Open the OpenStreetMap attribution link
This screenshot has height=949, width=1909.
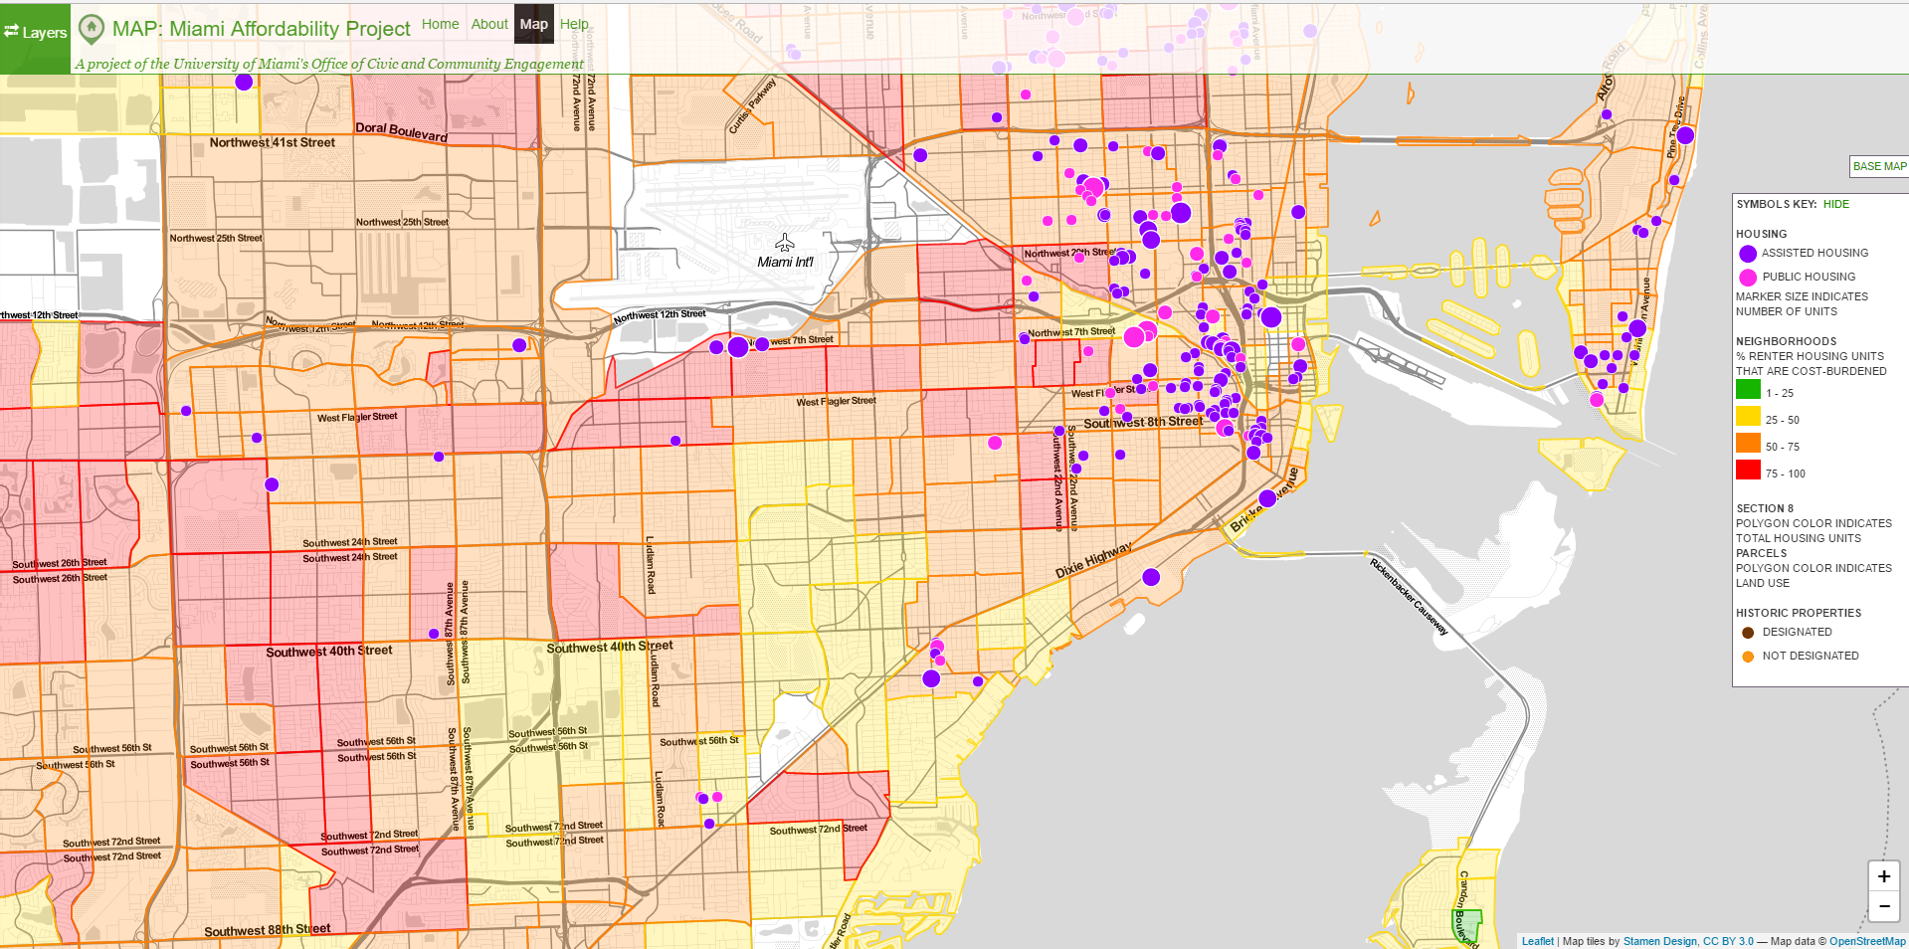coord(1866,941)
